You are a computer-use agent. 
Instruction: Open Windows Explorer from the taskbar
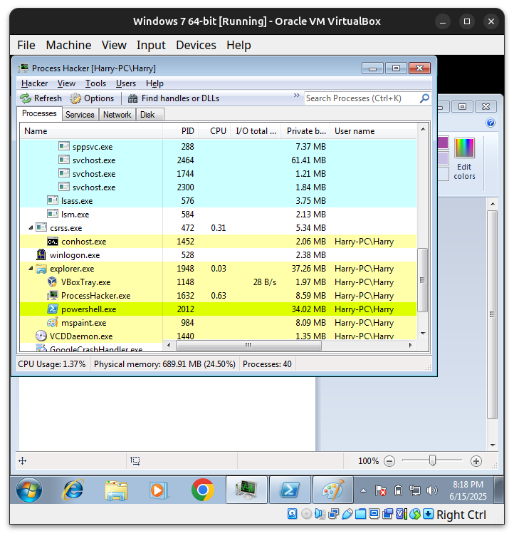click(116, 490)
